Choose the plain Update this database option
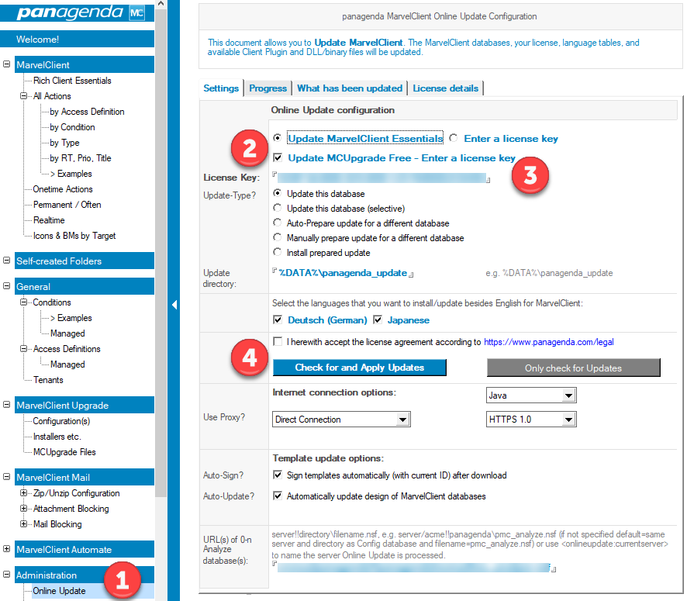Viewport: 687px width, 601px height. 277,193
